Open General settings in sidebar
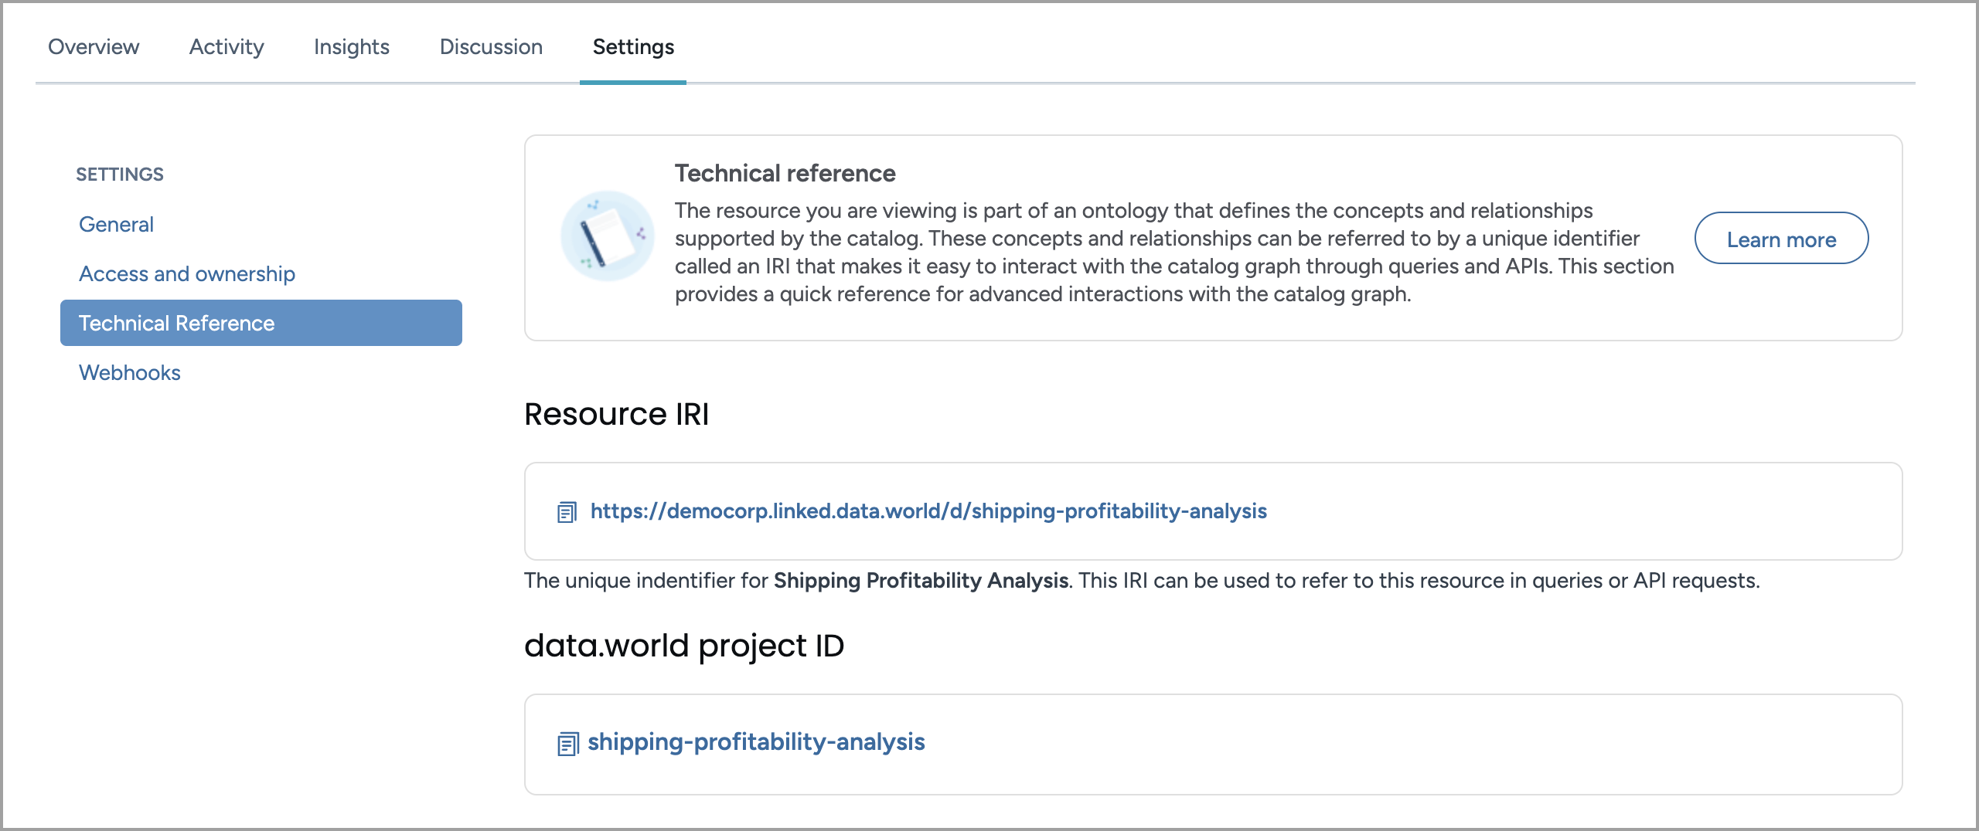The width and height of the screenshot is (1979, 831). point(116,224)
